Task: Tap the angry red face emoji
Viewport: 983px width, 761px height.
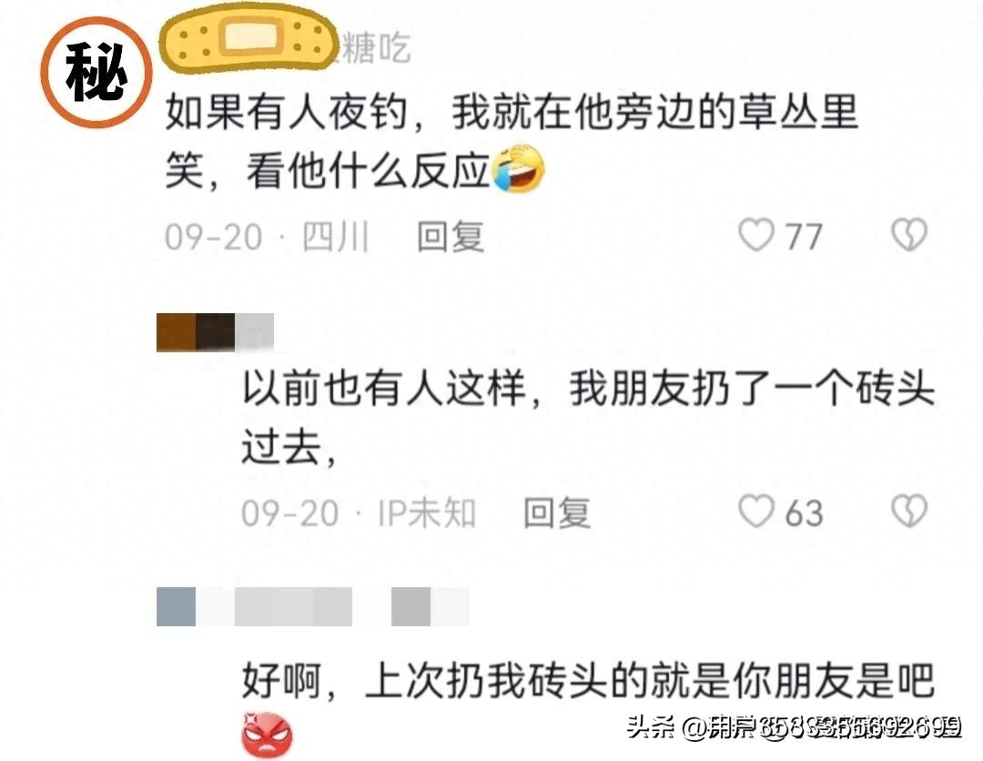Action: click(267, 736)
